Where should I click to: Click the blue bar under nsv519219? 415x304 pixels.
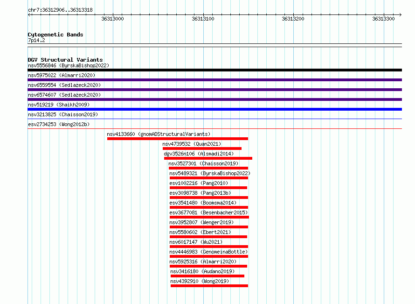[x=214, y=109]
